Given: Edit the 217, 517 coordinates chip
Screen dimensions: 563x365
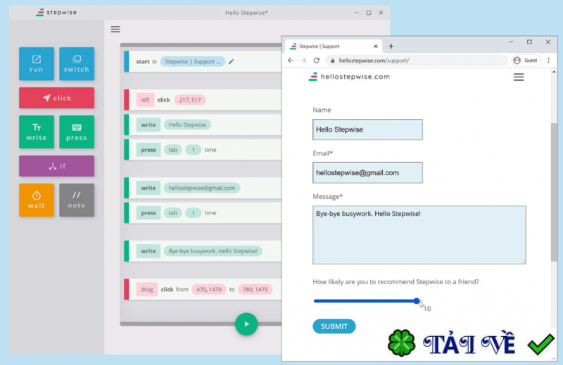Looking at the screenshot, I should pyautogui.click(x=190, y=100).
